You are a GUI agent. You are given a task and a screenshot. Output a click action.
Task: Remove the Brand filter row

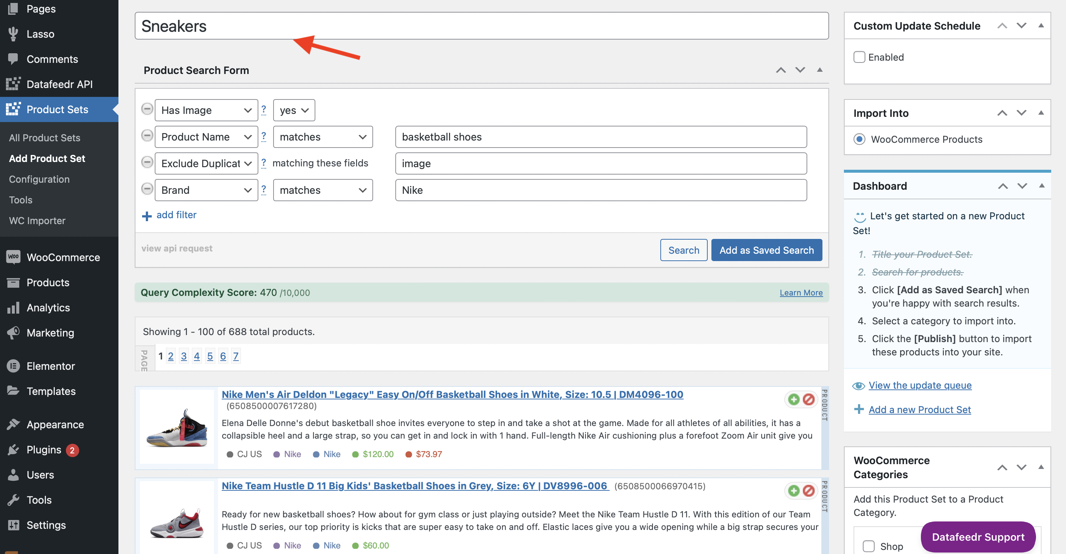[x=147, y=189]
